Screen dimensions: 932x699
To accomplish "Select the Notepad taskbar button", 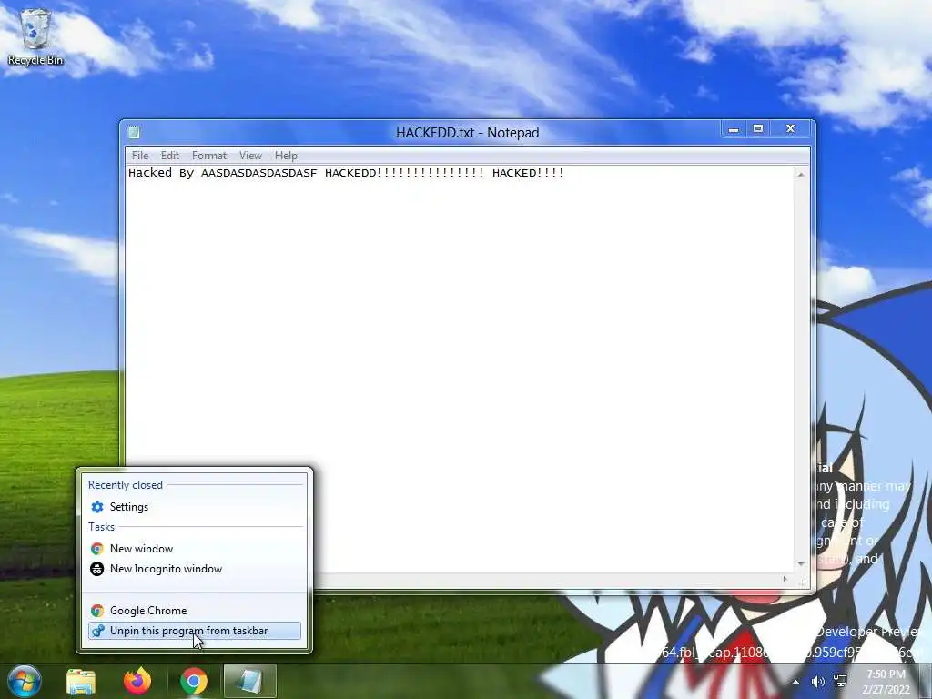I will coord(250,681).
